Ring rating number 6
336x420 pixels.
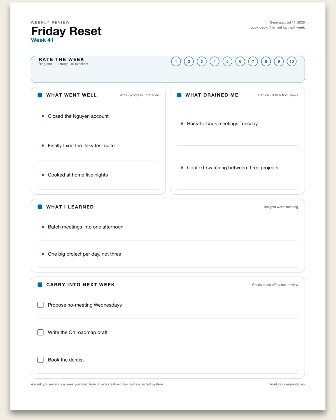240,61
